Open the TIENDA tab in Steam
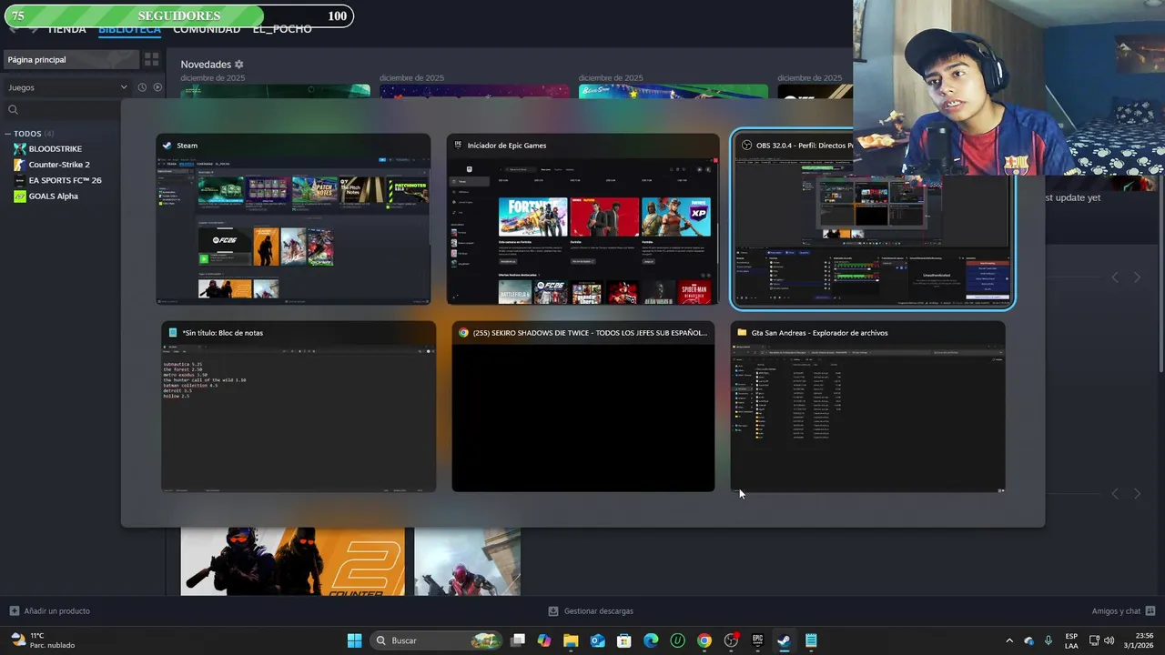Image resolution: width=1165 pixels, height=655 pixels. pyautogui.click(x=66, y=29)
